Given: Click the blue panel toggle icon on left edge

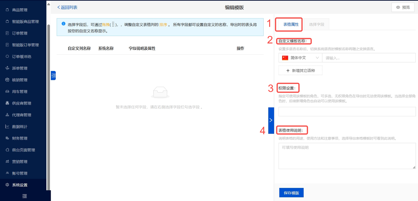Looking at the screenshot, I should (x=53, y=75).
